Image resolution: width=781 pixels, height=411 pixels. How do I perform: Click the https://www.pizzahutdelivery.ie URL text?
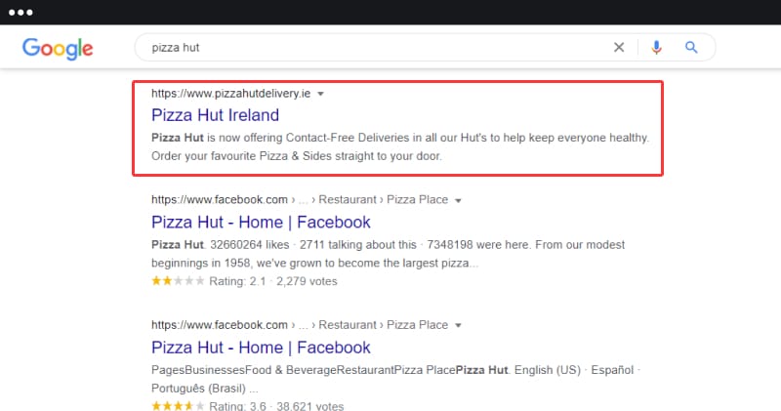click(x=231, y=94)
